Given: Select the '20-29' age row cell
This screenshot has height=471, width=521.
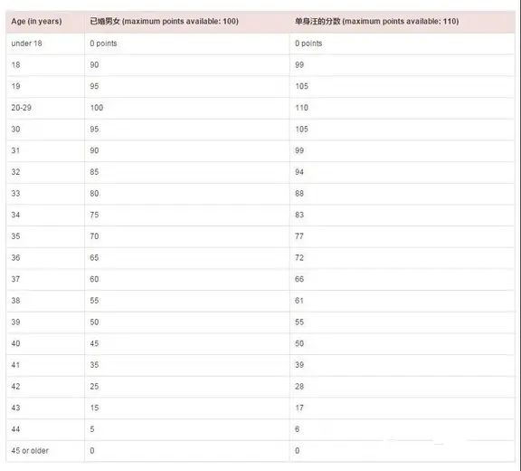Looking at the screenshot, I should coord(22,108).
